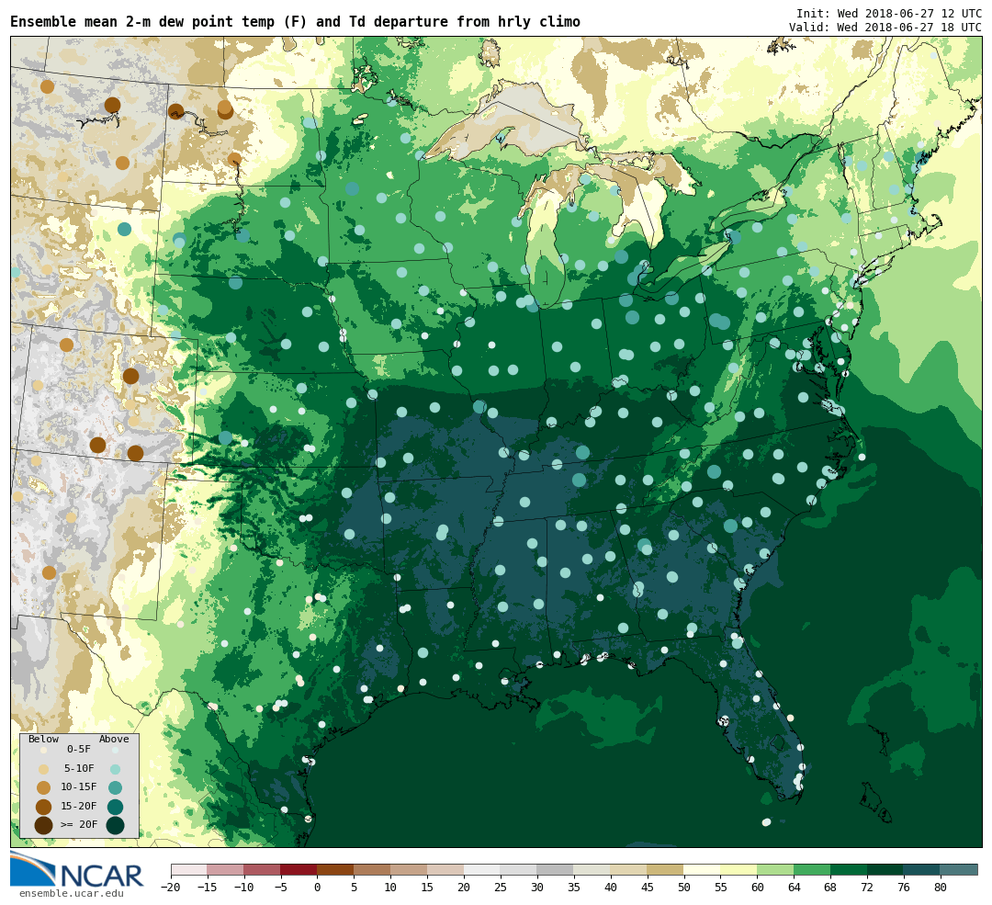Screen dimensions: 992x905
Task: Pick the 20 to 25 color bar swatch
Action: tap(482, 869)
